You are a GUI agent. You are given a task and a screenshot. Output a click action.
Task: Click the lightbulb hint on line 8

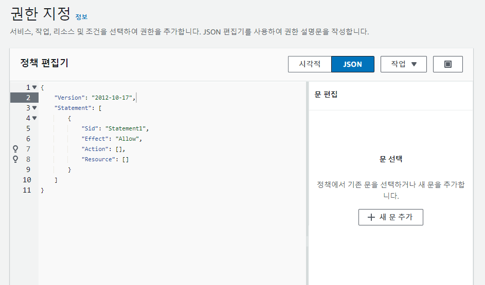[x=15, y=159]
